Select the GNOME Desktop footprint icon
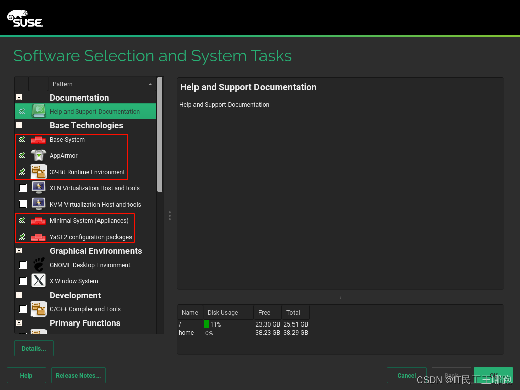This screenshot has height=390, width=520. tap(39, 264)
